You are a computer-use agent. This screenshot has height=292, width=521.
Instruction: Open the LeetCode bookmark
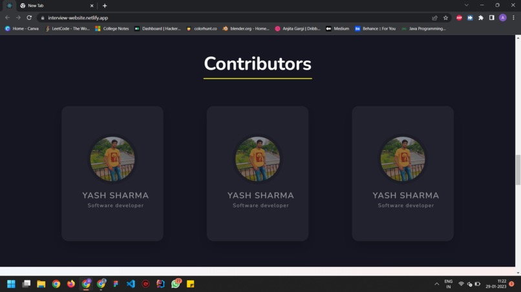[67, 29]
